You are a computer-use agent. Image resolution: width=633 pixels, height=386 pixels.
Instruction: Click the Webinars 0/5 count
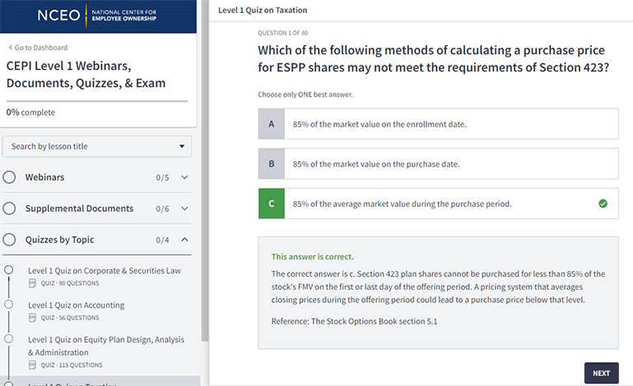[x=162, y=177]
